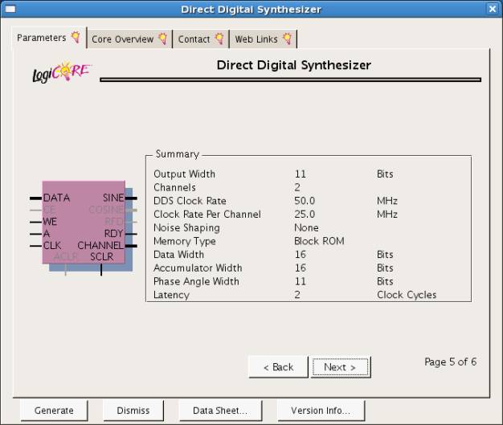Screen dimensions: 503x425
Task: Click the DATA pin label on symbol
Action: pyautogui.click(x=56, y=198)
